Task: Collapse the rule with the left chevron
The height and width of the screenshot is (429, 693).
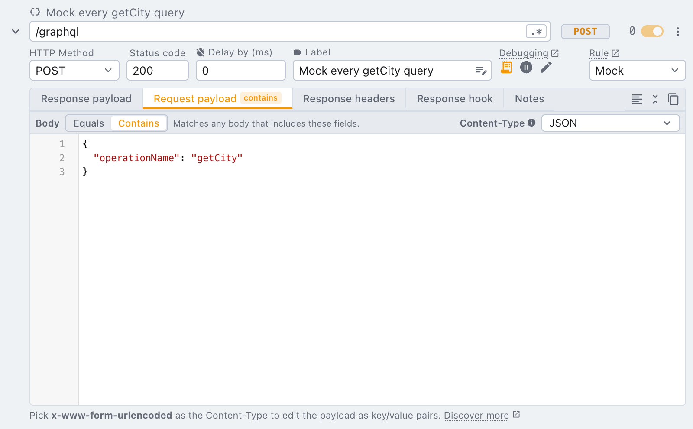Action: tap(16, 31)
